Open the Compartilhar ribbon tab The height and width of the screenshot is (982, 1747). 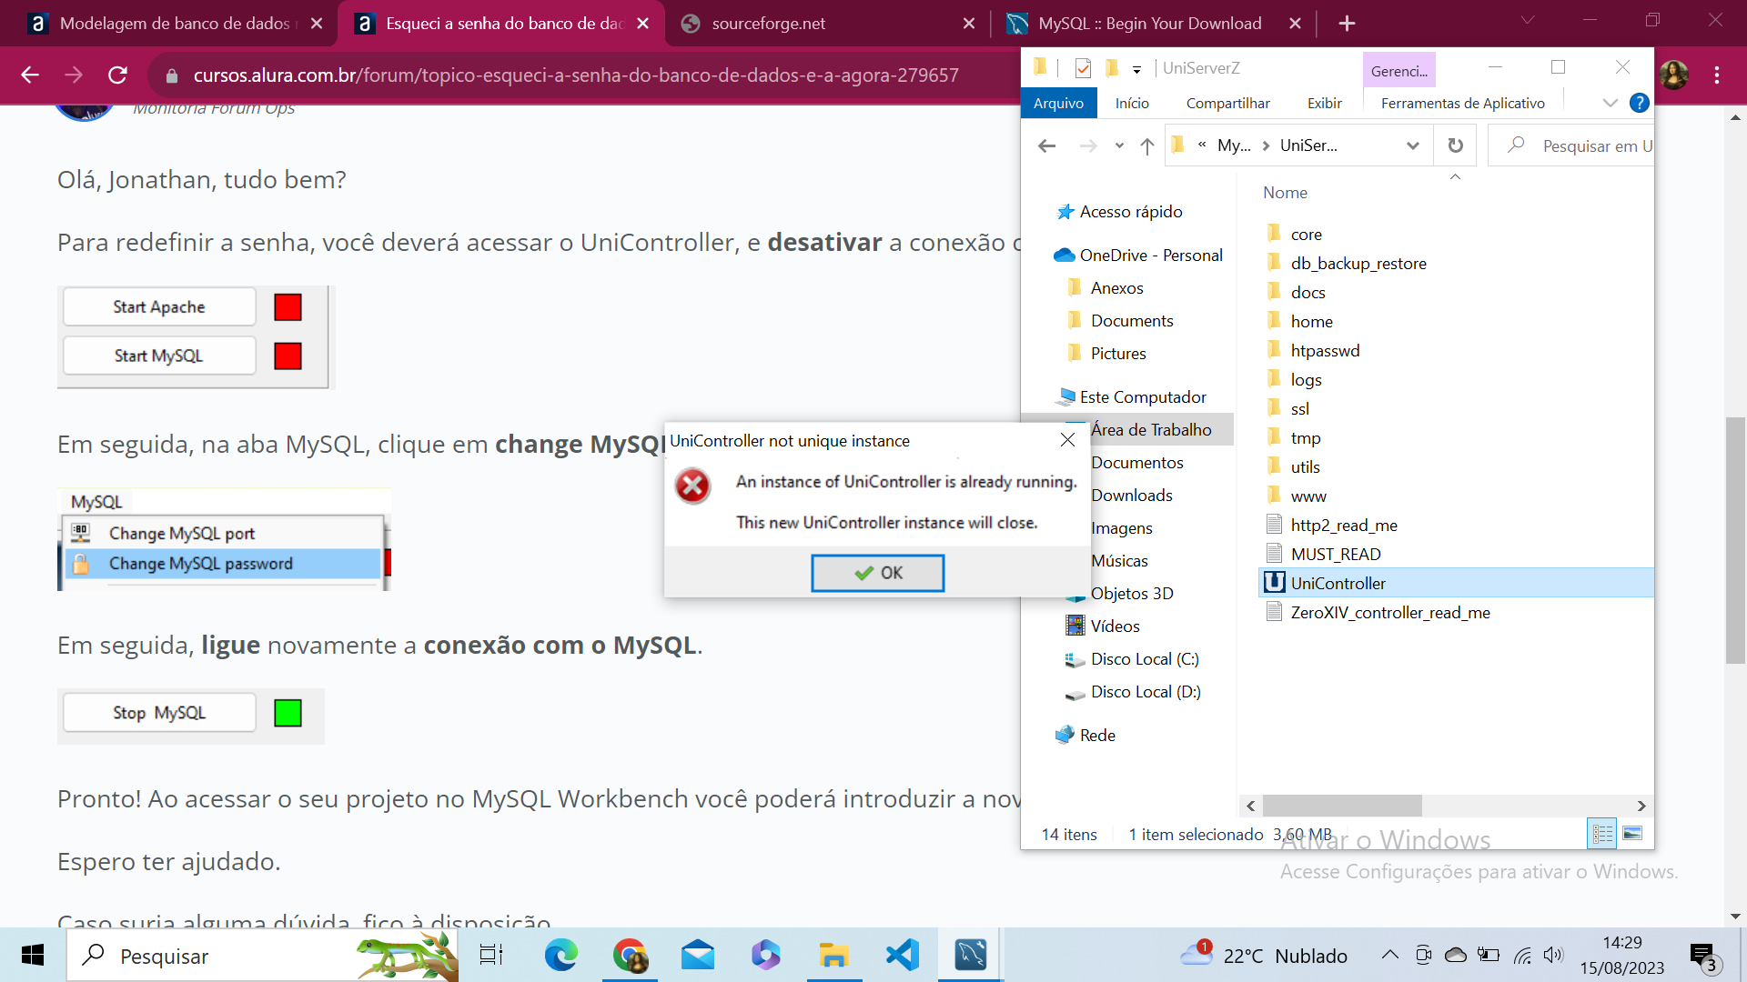tap(1227, 103)
